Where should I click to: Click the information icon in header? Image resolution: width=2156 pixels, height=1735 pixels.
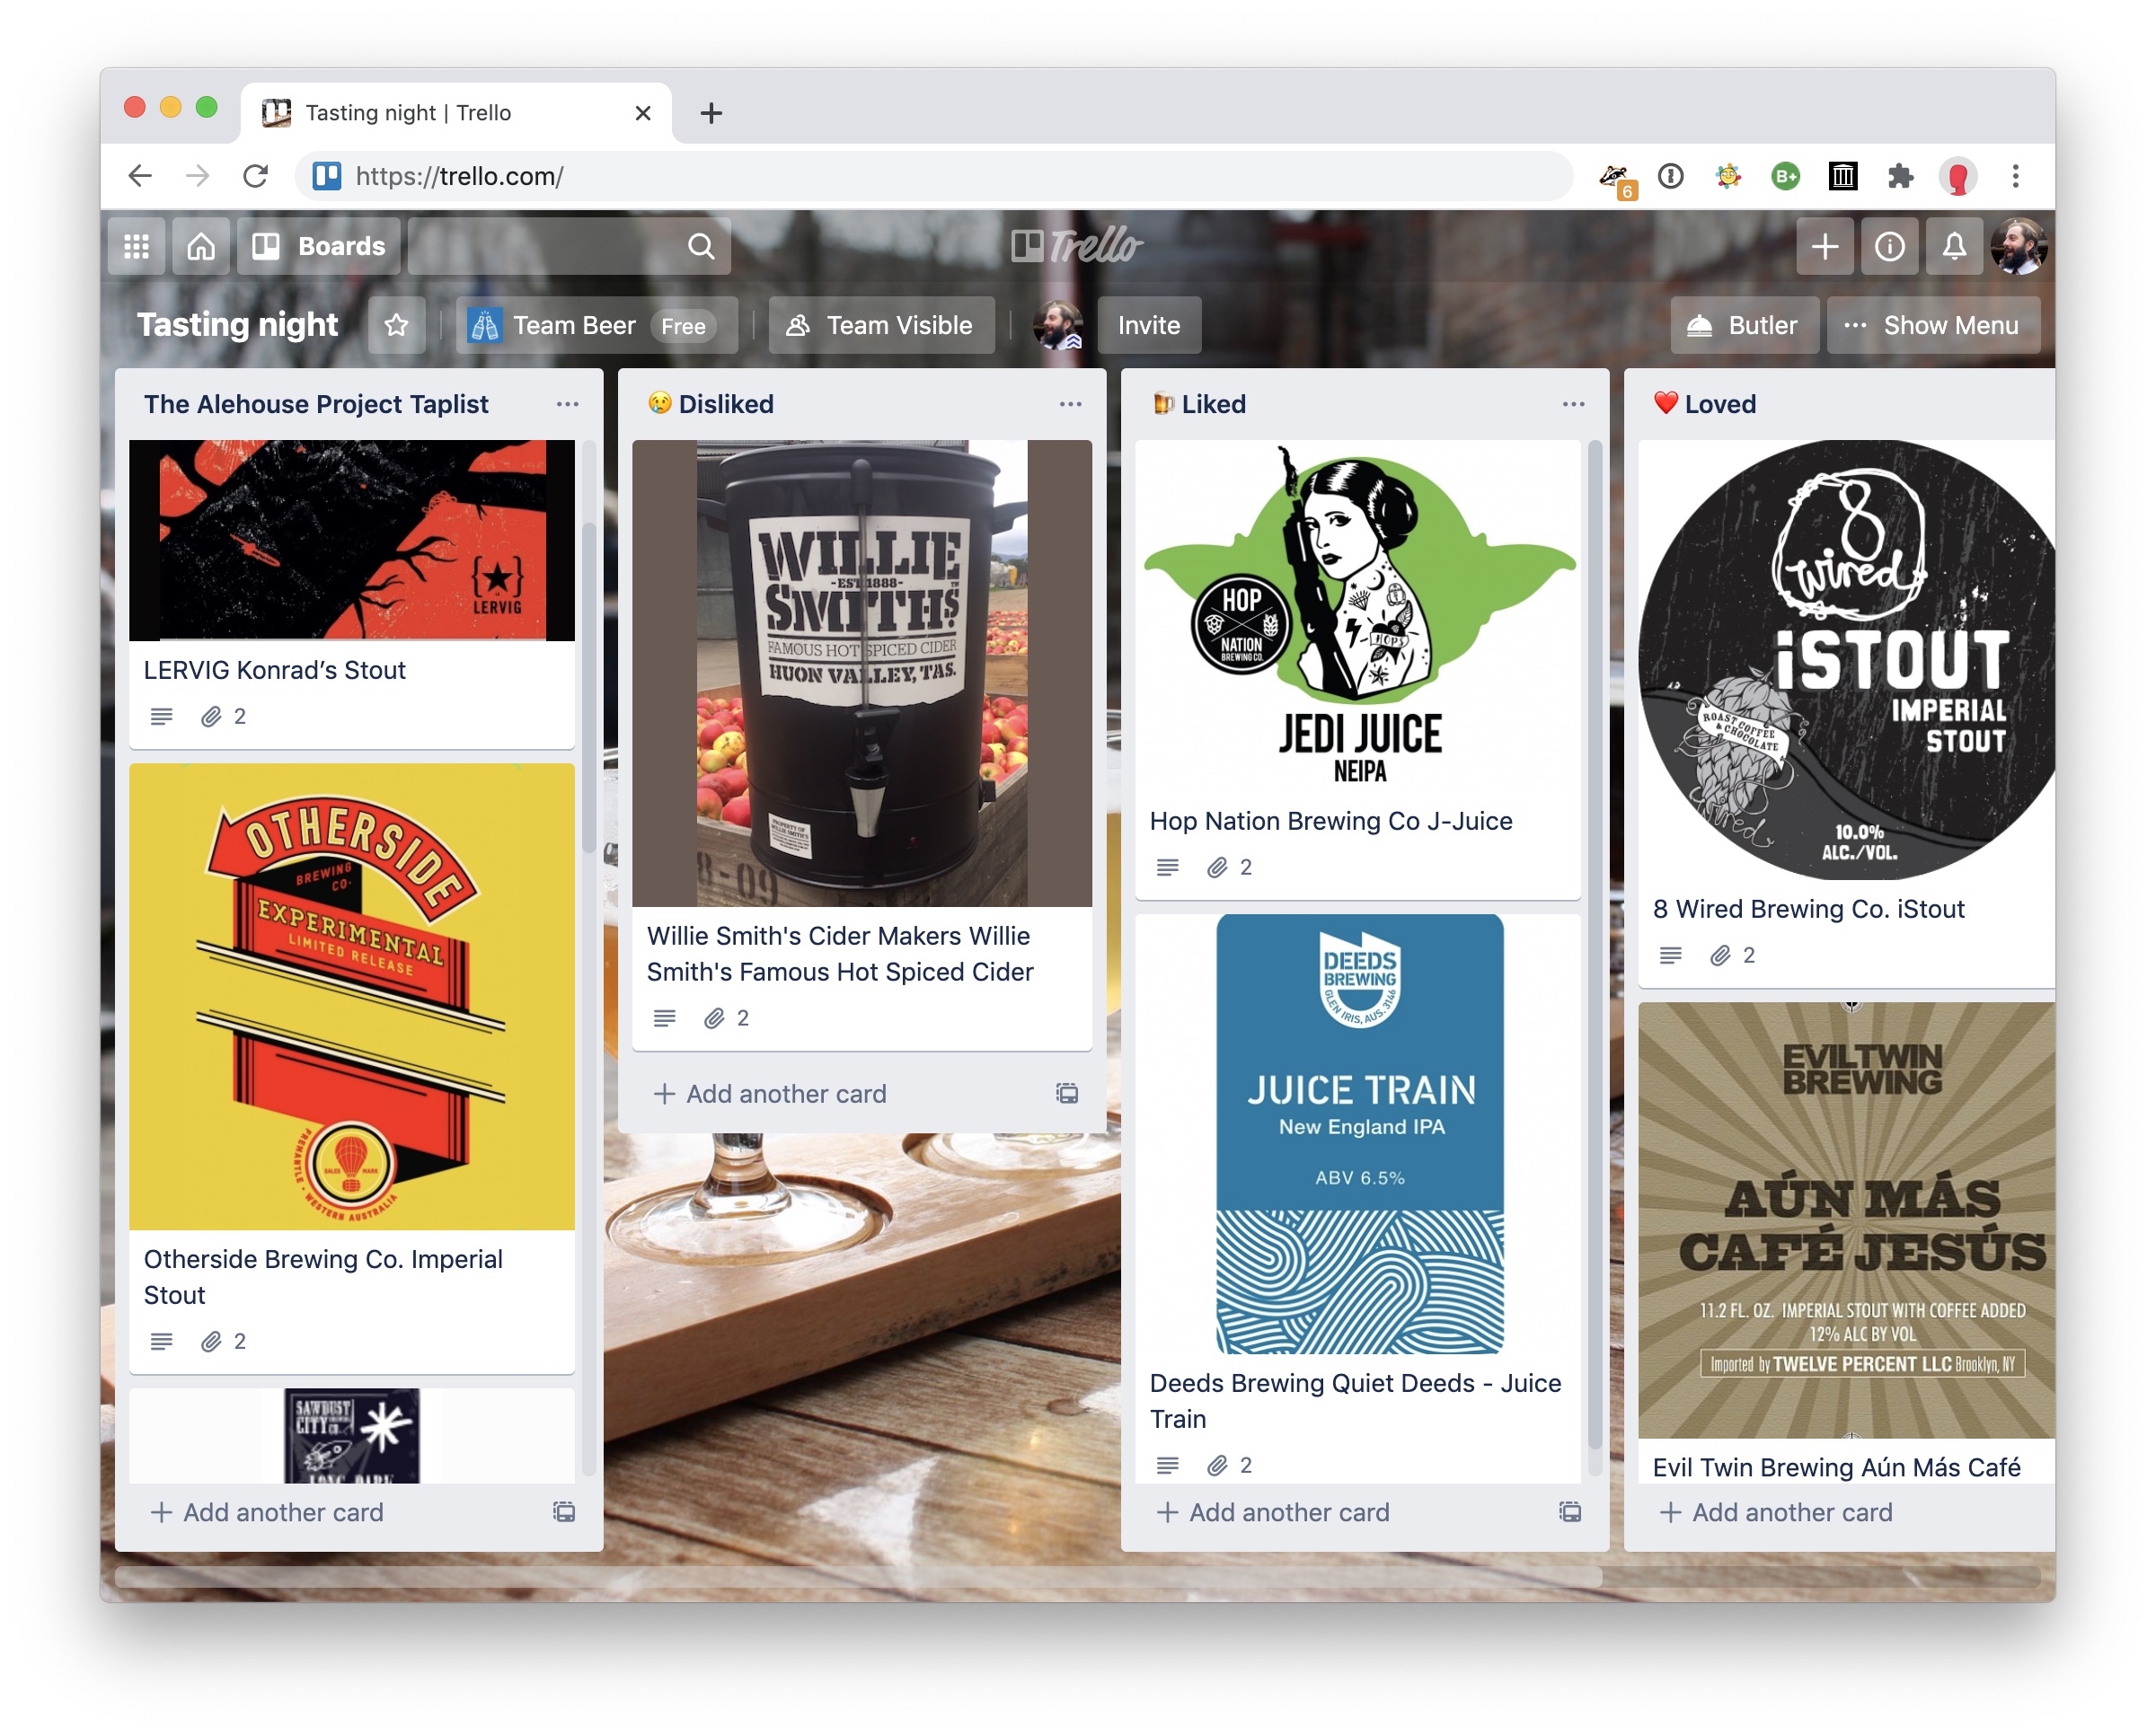(1888, 246)
